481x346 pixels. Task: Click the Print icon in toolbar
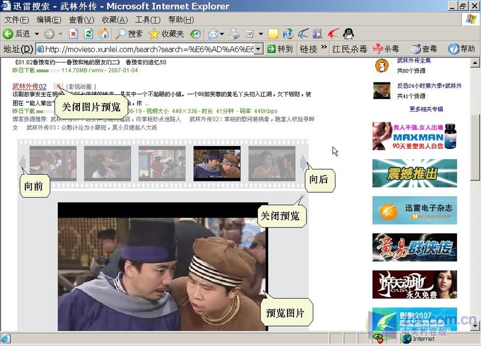234,34
